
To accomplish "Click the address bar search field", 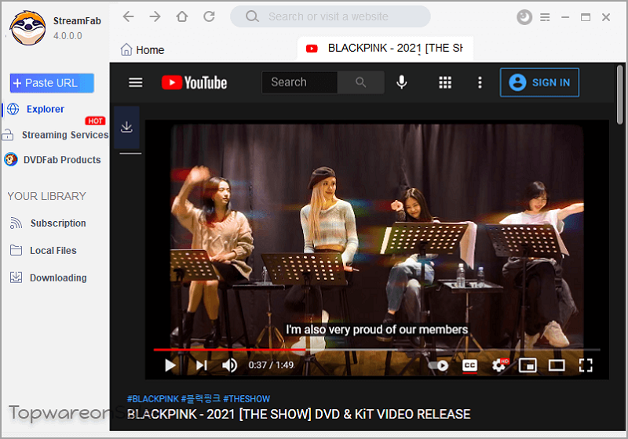I will (x=330, y=16).
